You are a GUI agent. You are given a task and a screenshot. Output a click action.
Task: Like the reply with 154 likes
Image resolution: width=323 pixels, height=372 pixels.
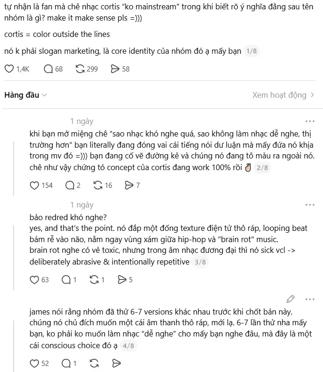click(35, 186)
